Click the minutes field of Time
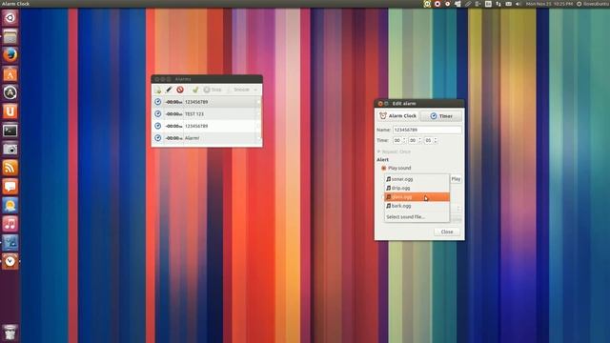This screenshot has width=610, height=343. point(413,140)
